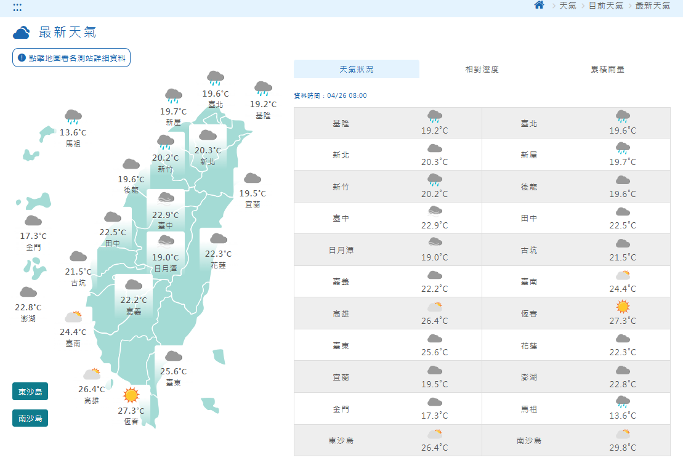Image resolution: width=683 pixels, height=471 pixels.
Task: Select the rain icon above 臺北 on map
Action: coord(215,78)
